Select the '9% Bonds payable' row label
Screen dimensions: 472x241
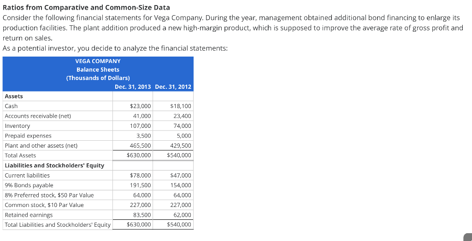(x=29, y=185)
